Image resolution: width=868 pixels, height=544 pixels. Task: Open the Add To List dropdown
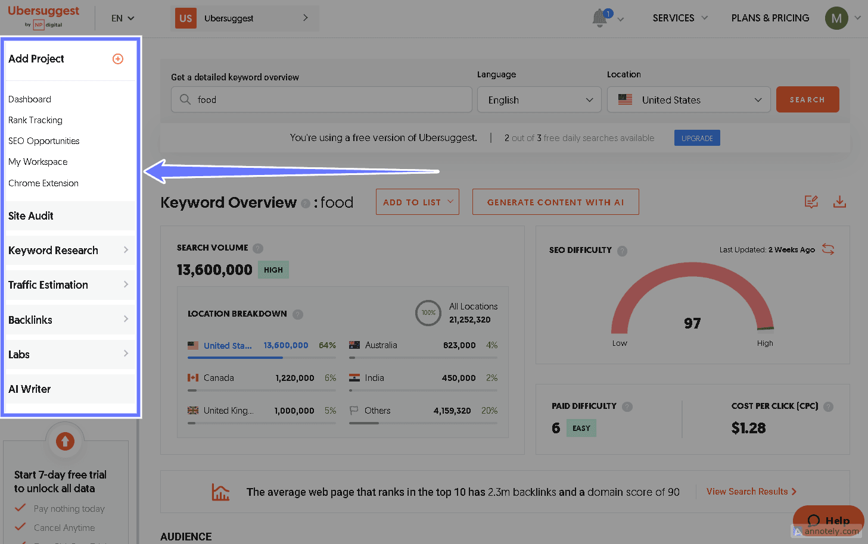418,202
